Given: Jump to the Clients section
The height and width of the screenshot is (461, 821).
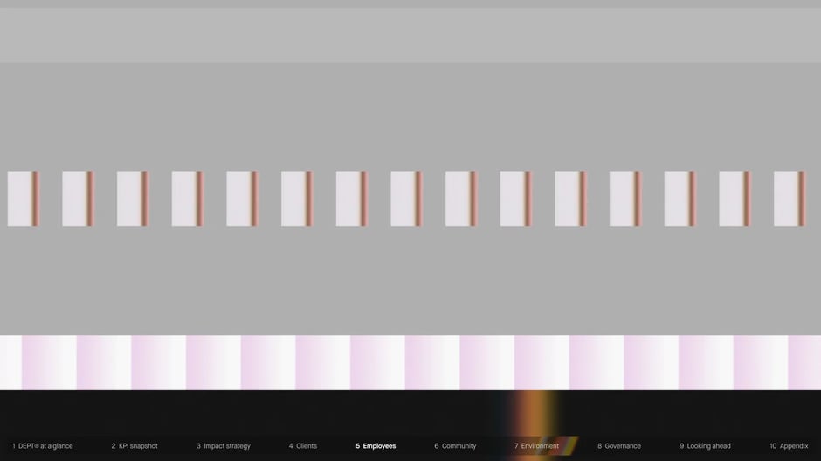Looking at the screenshot, I should [x=303, y=446].
